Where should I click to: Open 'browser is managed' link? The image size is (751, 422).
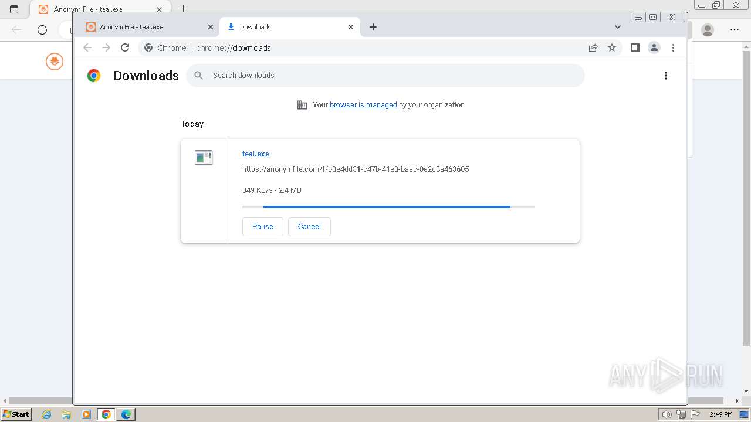click(363, 105)
